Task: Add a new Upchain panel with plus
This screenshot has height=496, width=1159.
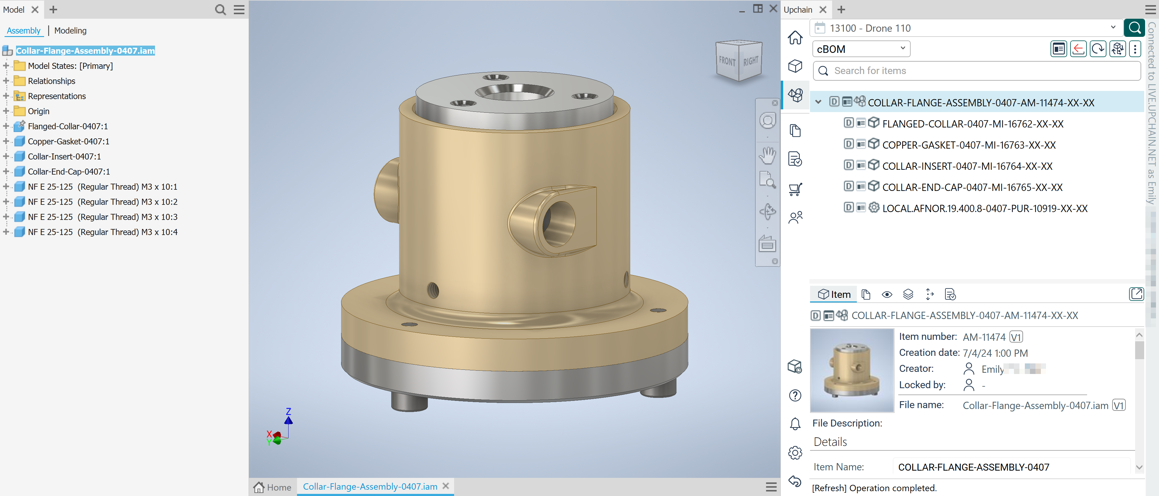Action: coord(841,9)
